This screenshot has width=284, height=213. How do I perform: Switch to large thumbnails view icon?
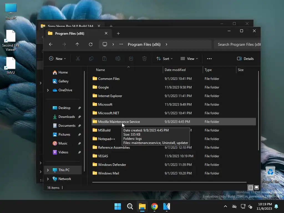pos(257,187)
